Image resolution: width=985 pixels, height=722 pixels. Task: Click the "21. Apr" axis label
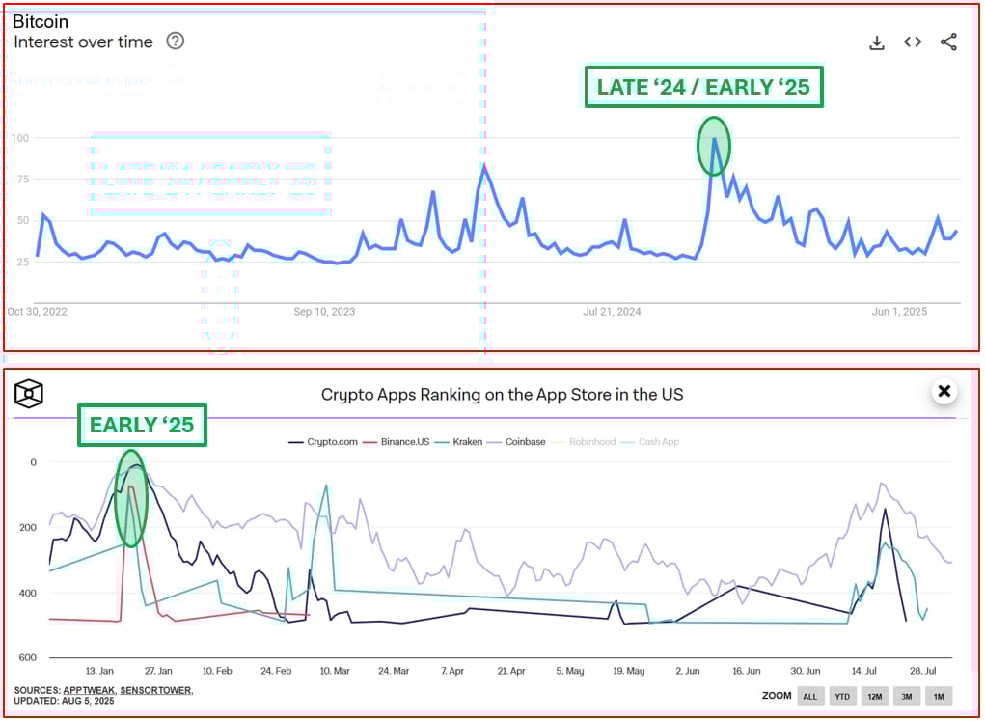(511, 671)
